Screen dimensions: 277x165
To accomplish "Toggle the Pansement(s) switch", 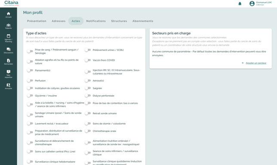I will point(30,70).
